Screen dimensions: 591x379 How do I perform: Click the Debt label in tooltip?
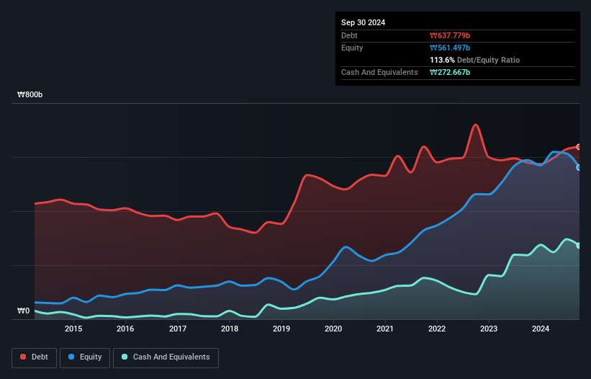tap(349, 35)
